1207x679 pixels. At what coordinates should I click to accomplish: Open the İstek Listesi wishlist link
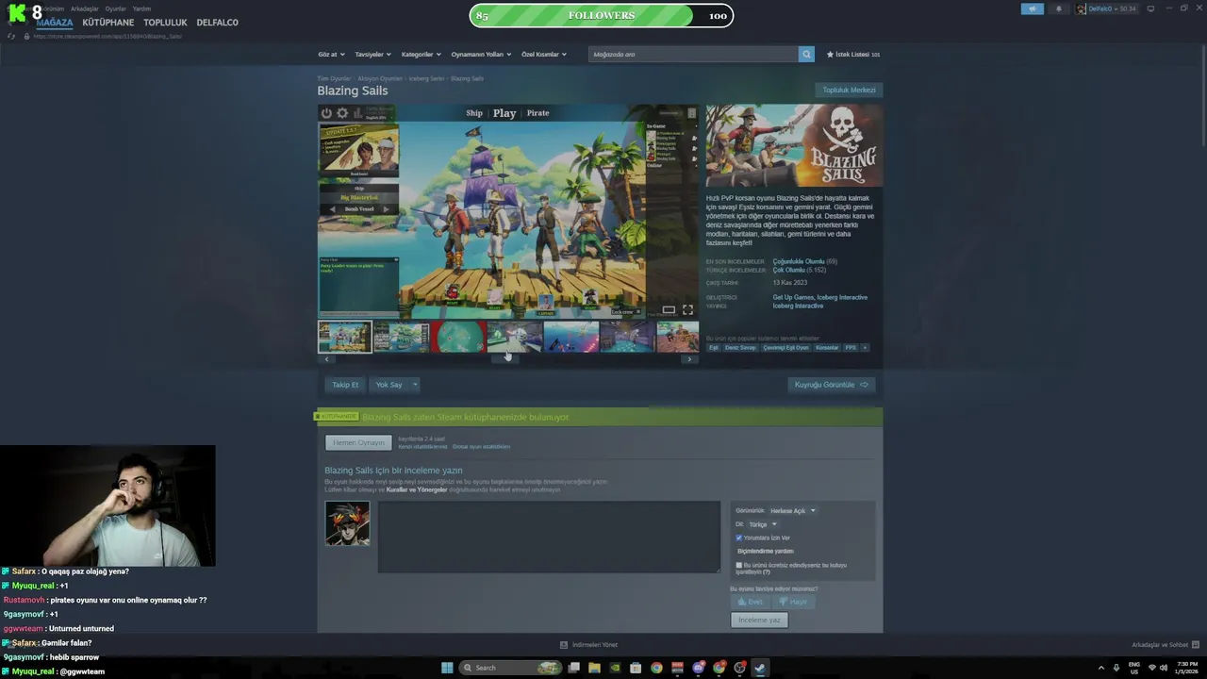(853, 55)
